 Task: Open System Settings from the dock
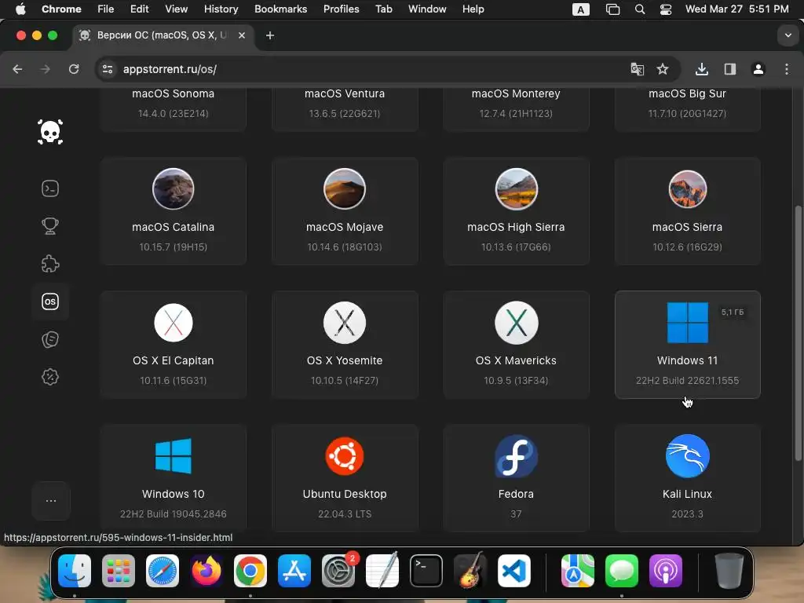338,571
